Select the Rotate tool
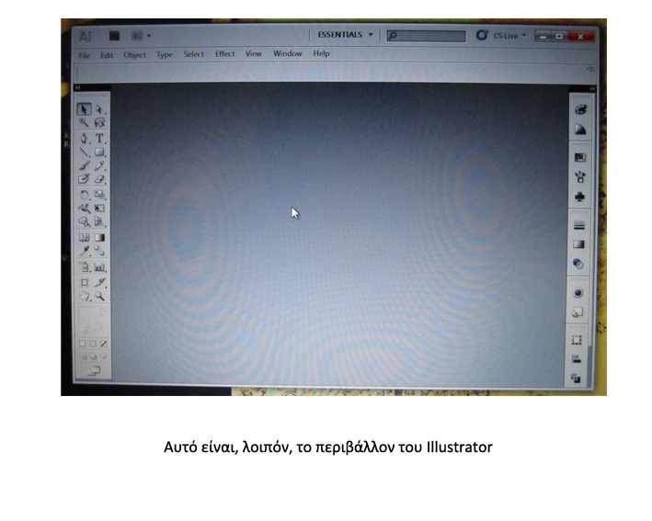This screenshot has height=521, width=652. point(84,195)
